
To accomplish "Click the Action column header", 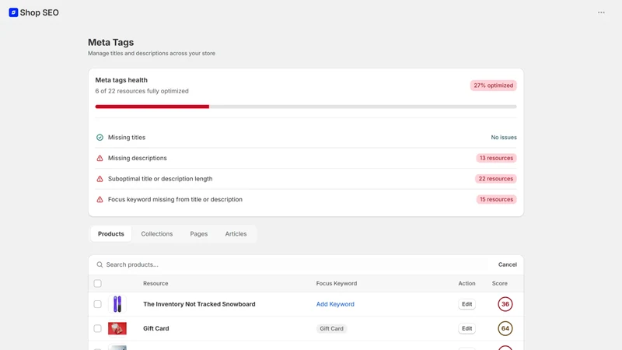I will [467, 283].
